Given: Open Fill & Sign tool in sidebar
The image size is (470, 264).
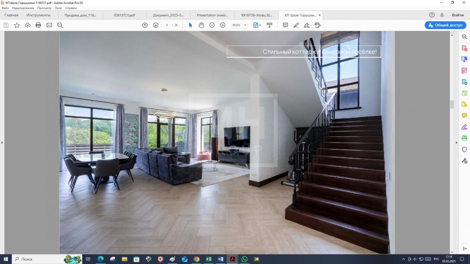Looking at the screenshot, I should (464, 127).
